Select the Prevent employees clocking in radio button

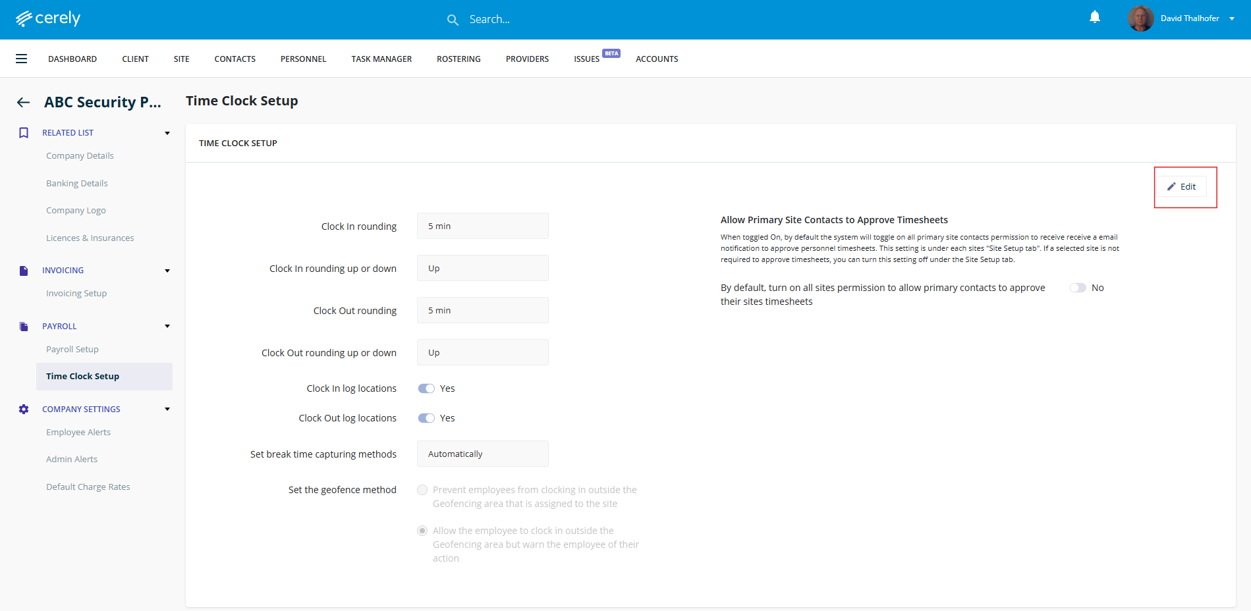pyautogui.click(x=422, y=490)
